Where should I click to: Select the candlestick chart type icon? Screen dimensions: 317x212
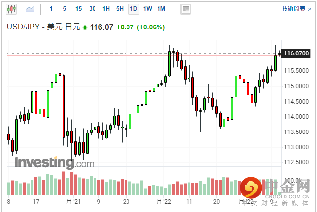click(x=12, y=9)
